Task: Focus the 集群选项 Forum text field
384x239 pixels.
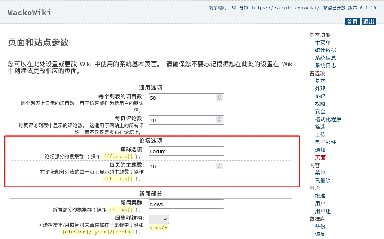Action: [x=186, y=151]
